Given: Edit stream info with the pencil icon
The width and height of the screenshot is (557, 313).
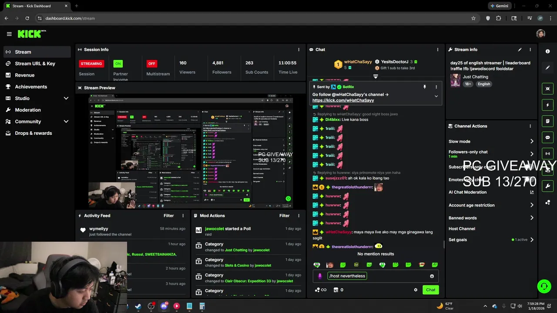Looking at the screenshot, I should (520, 50).
